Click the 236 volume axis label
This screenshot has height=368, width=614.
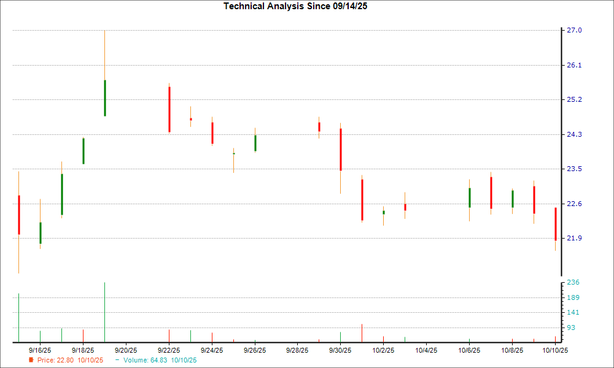(573, 283)
